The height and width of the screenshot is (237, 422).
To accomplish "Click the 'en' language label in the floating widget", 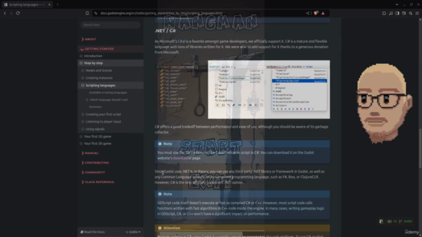I will tap(395, 221).
